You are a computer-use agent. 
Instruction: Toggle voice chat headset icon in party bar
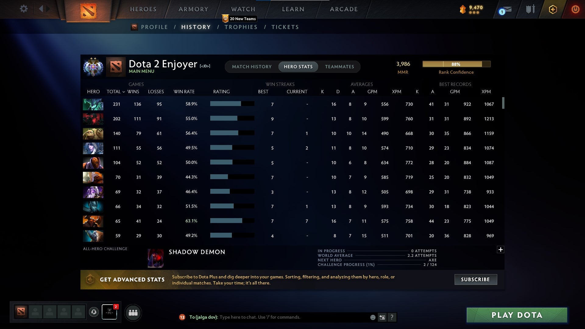(x=94, y=312)
